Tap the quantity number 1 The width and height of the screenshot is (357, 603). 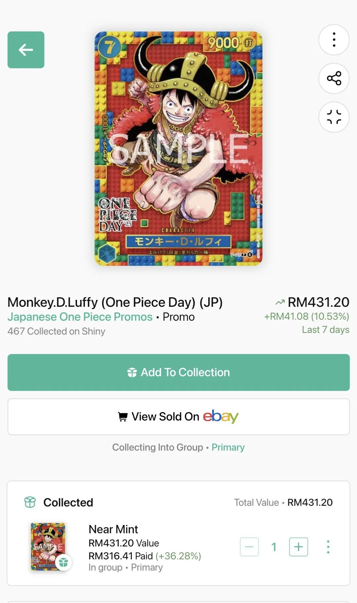(274, 547)
